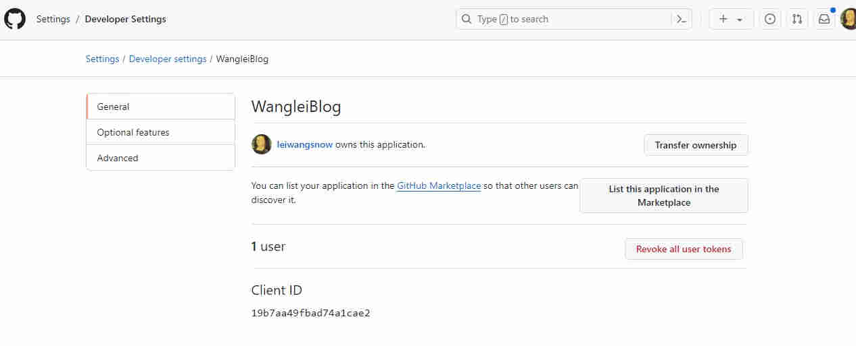Click the Settings breadcrumb link
This screenshot has width=856, height=346.
tap(102, 59)
